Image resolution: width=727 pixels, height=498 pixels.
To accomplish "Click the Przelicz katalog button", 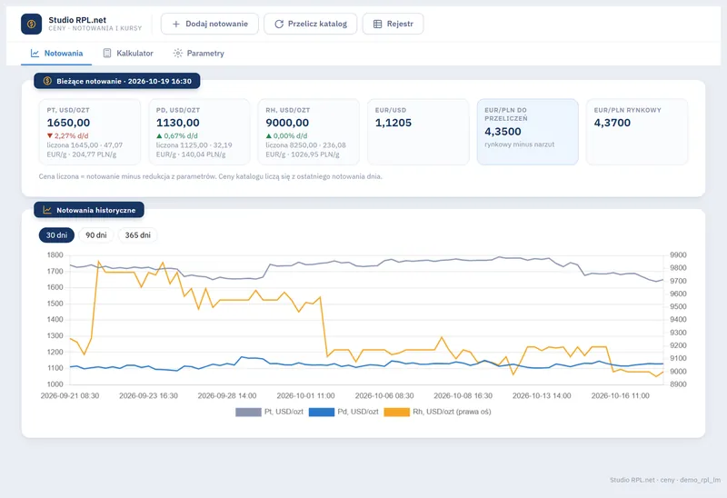I will (x=311, y=24).
